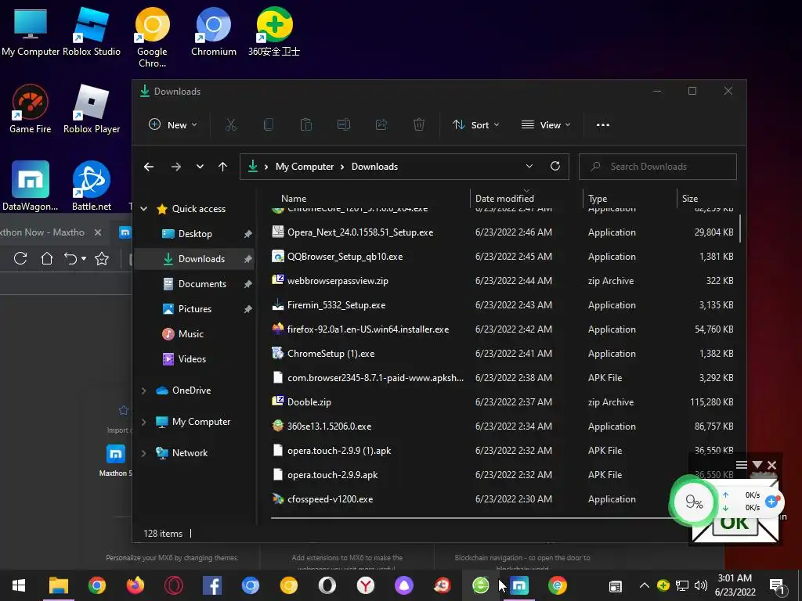Open Yandex browser from the taskbar
Screen dimensions: 802x601
point(365,585)
